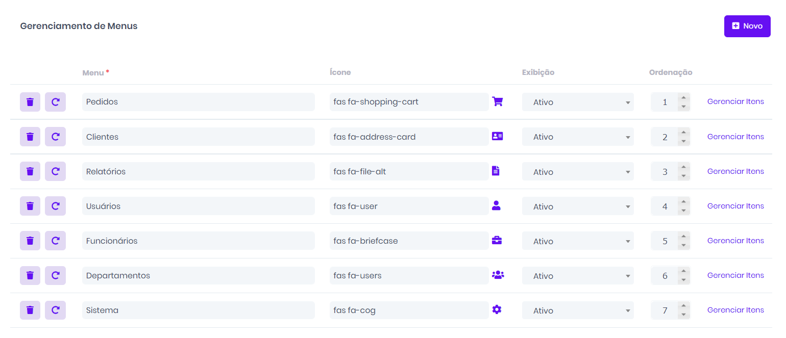Decrease Ordenação value for Usuários
Image resolution: width=786 pixels, height=338 pixels.
pos(683,211)
